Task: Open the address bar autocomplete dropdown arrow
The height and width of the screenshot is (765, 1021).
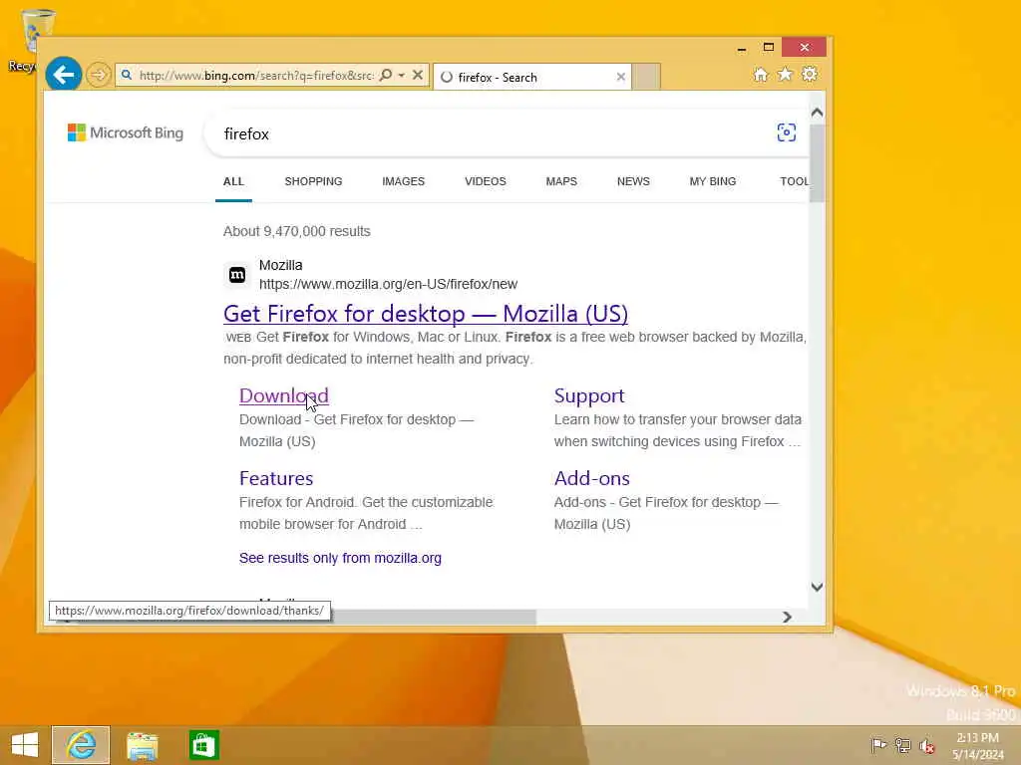Action: point(402,75)
